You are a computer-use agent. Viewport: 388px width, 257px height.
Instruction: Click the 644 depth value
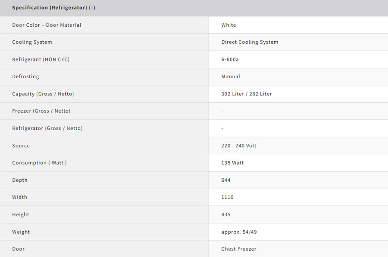[225, 180]
